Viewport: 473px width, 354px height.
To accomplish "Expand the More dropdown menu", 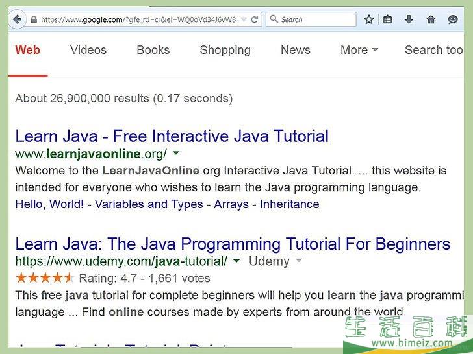I will (x=359, y=50).
